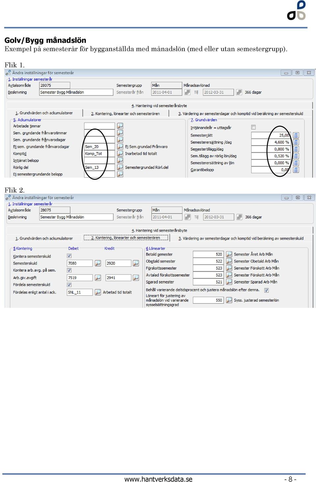Open lookup for Avtalad förskottssemester löneart
Image resolution: width=316 pixels, height=482 pixels.
(229, 275)
